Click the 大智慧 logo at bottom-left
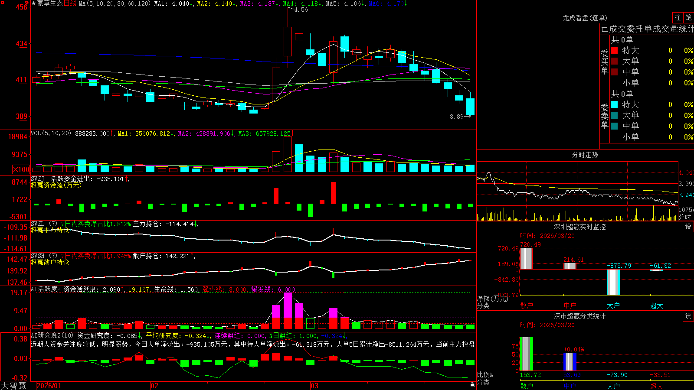 [x=13, y=386]
